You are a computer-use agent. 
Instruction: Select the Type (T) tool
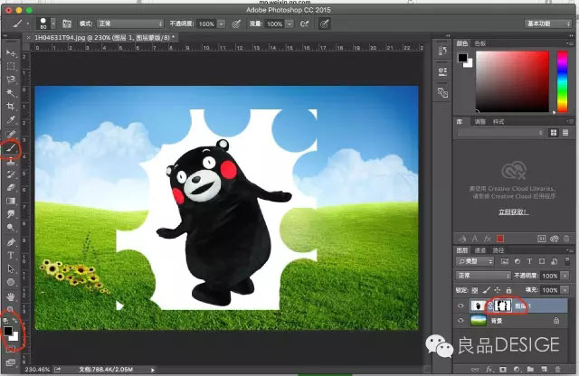click(x=11, y=255)
